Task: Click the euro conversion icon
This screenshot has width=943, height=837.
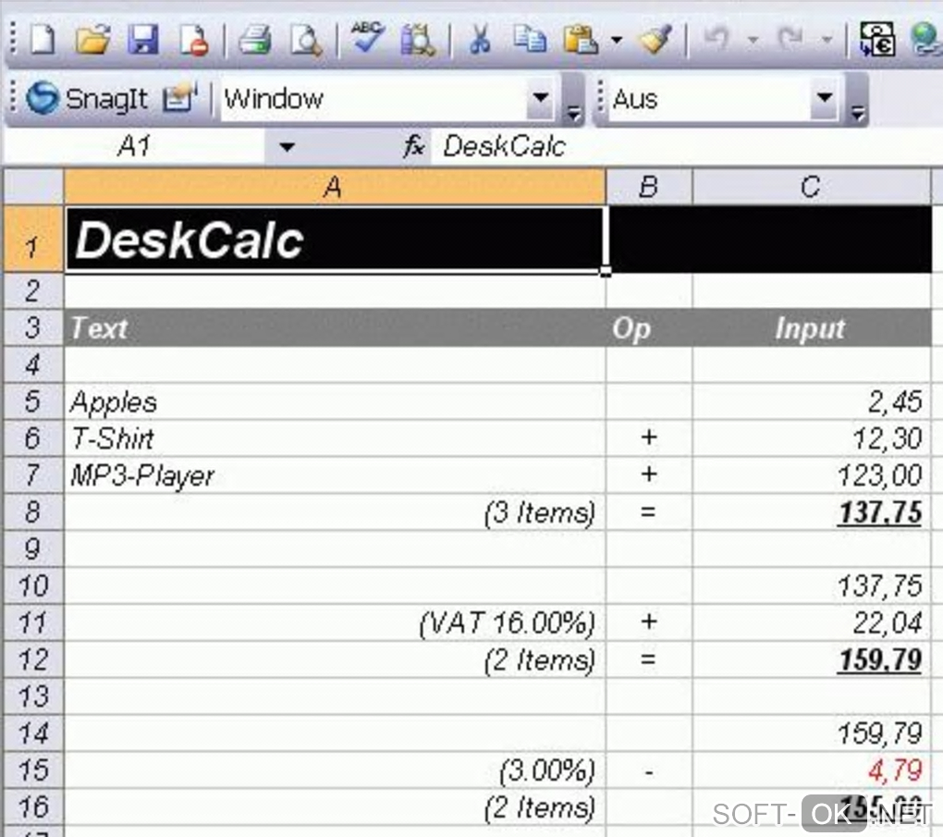Action: [x=876, y=40]
